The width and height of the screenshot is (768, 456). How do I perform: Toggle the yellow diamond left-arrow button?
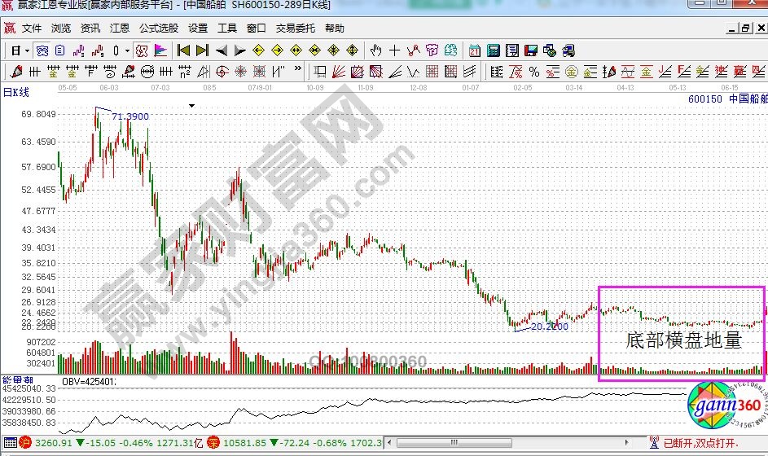point(259,50)
